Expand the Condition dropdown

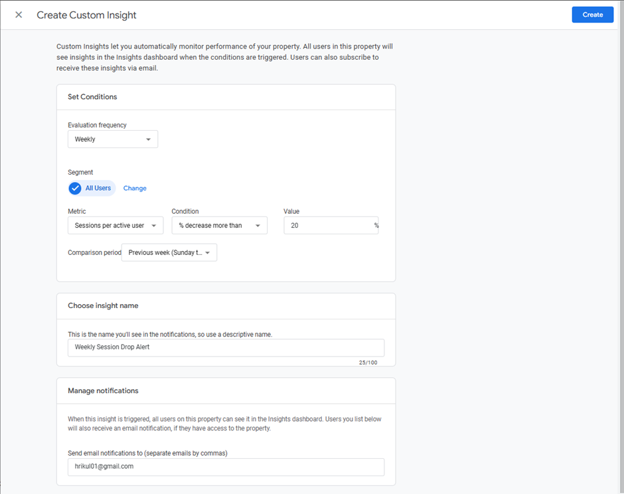point(219,226)
